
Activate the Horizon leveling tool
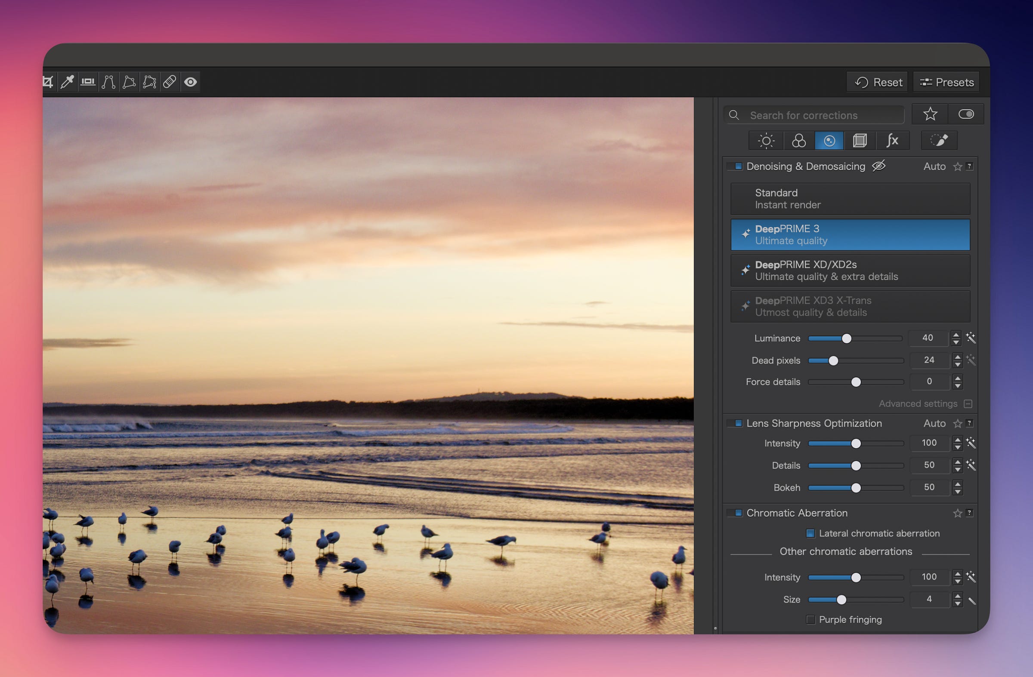pos(88,82)
